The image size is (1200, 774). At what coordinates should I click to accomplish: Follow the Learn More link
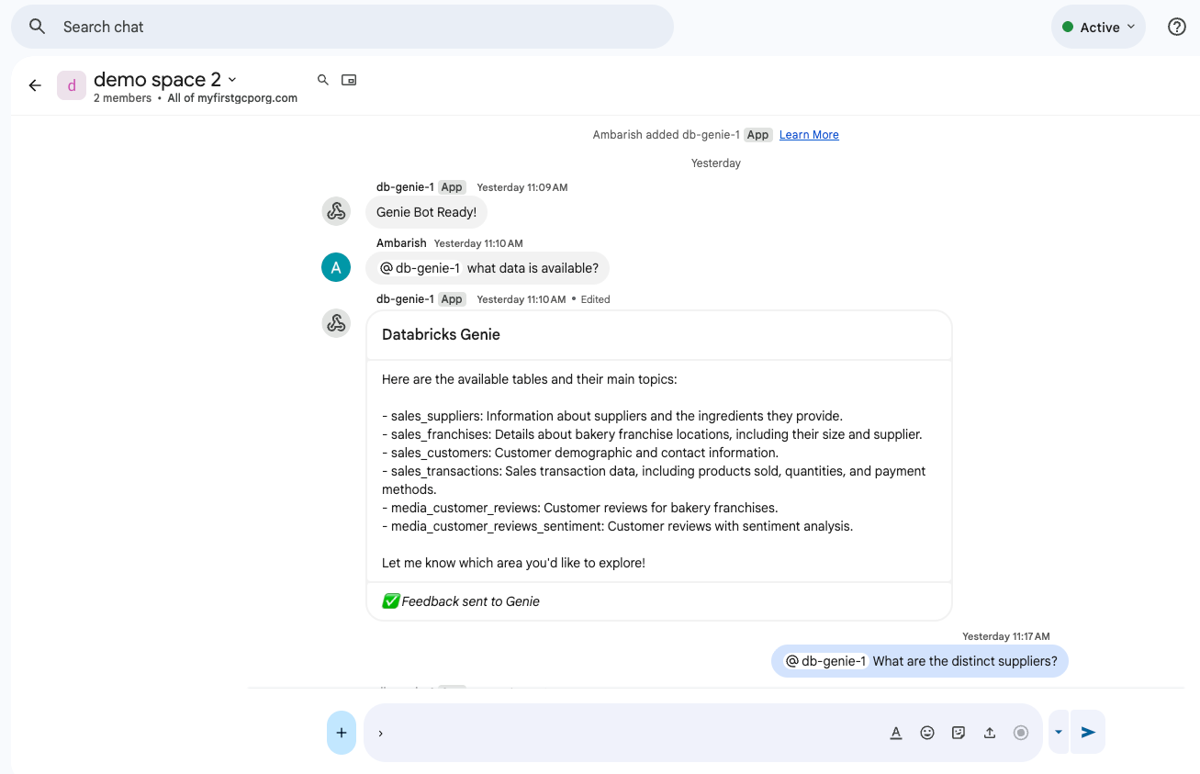809,135
